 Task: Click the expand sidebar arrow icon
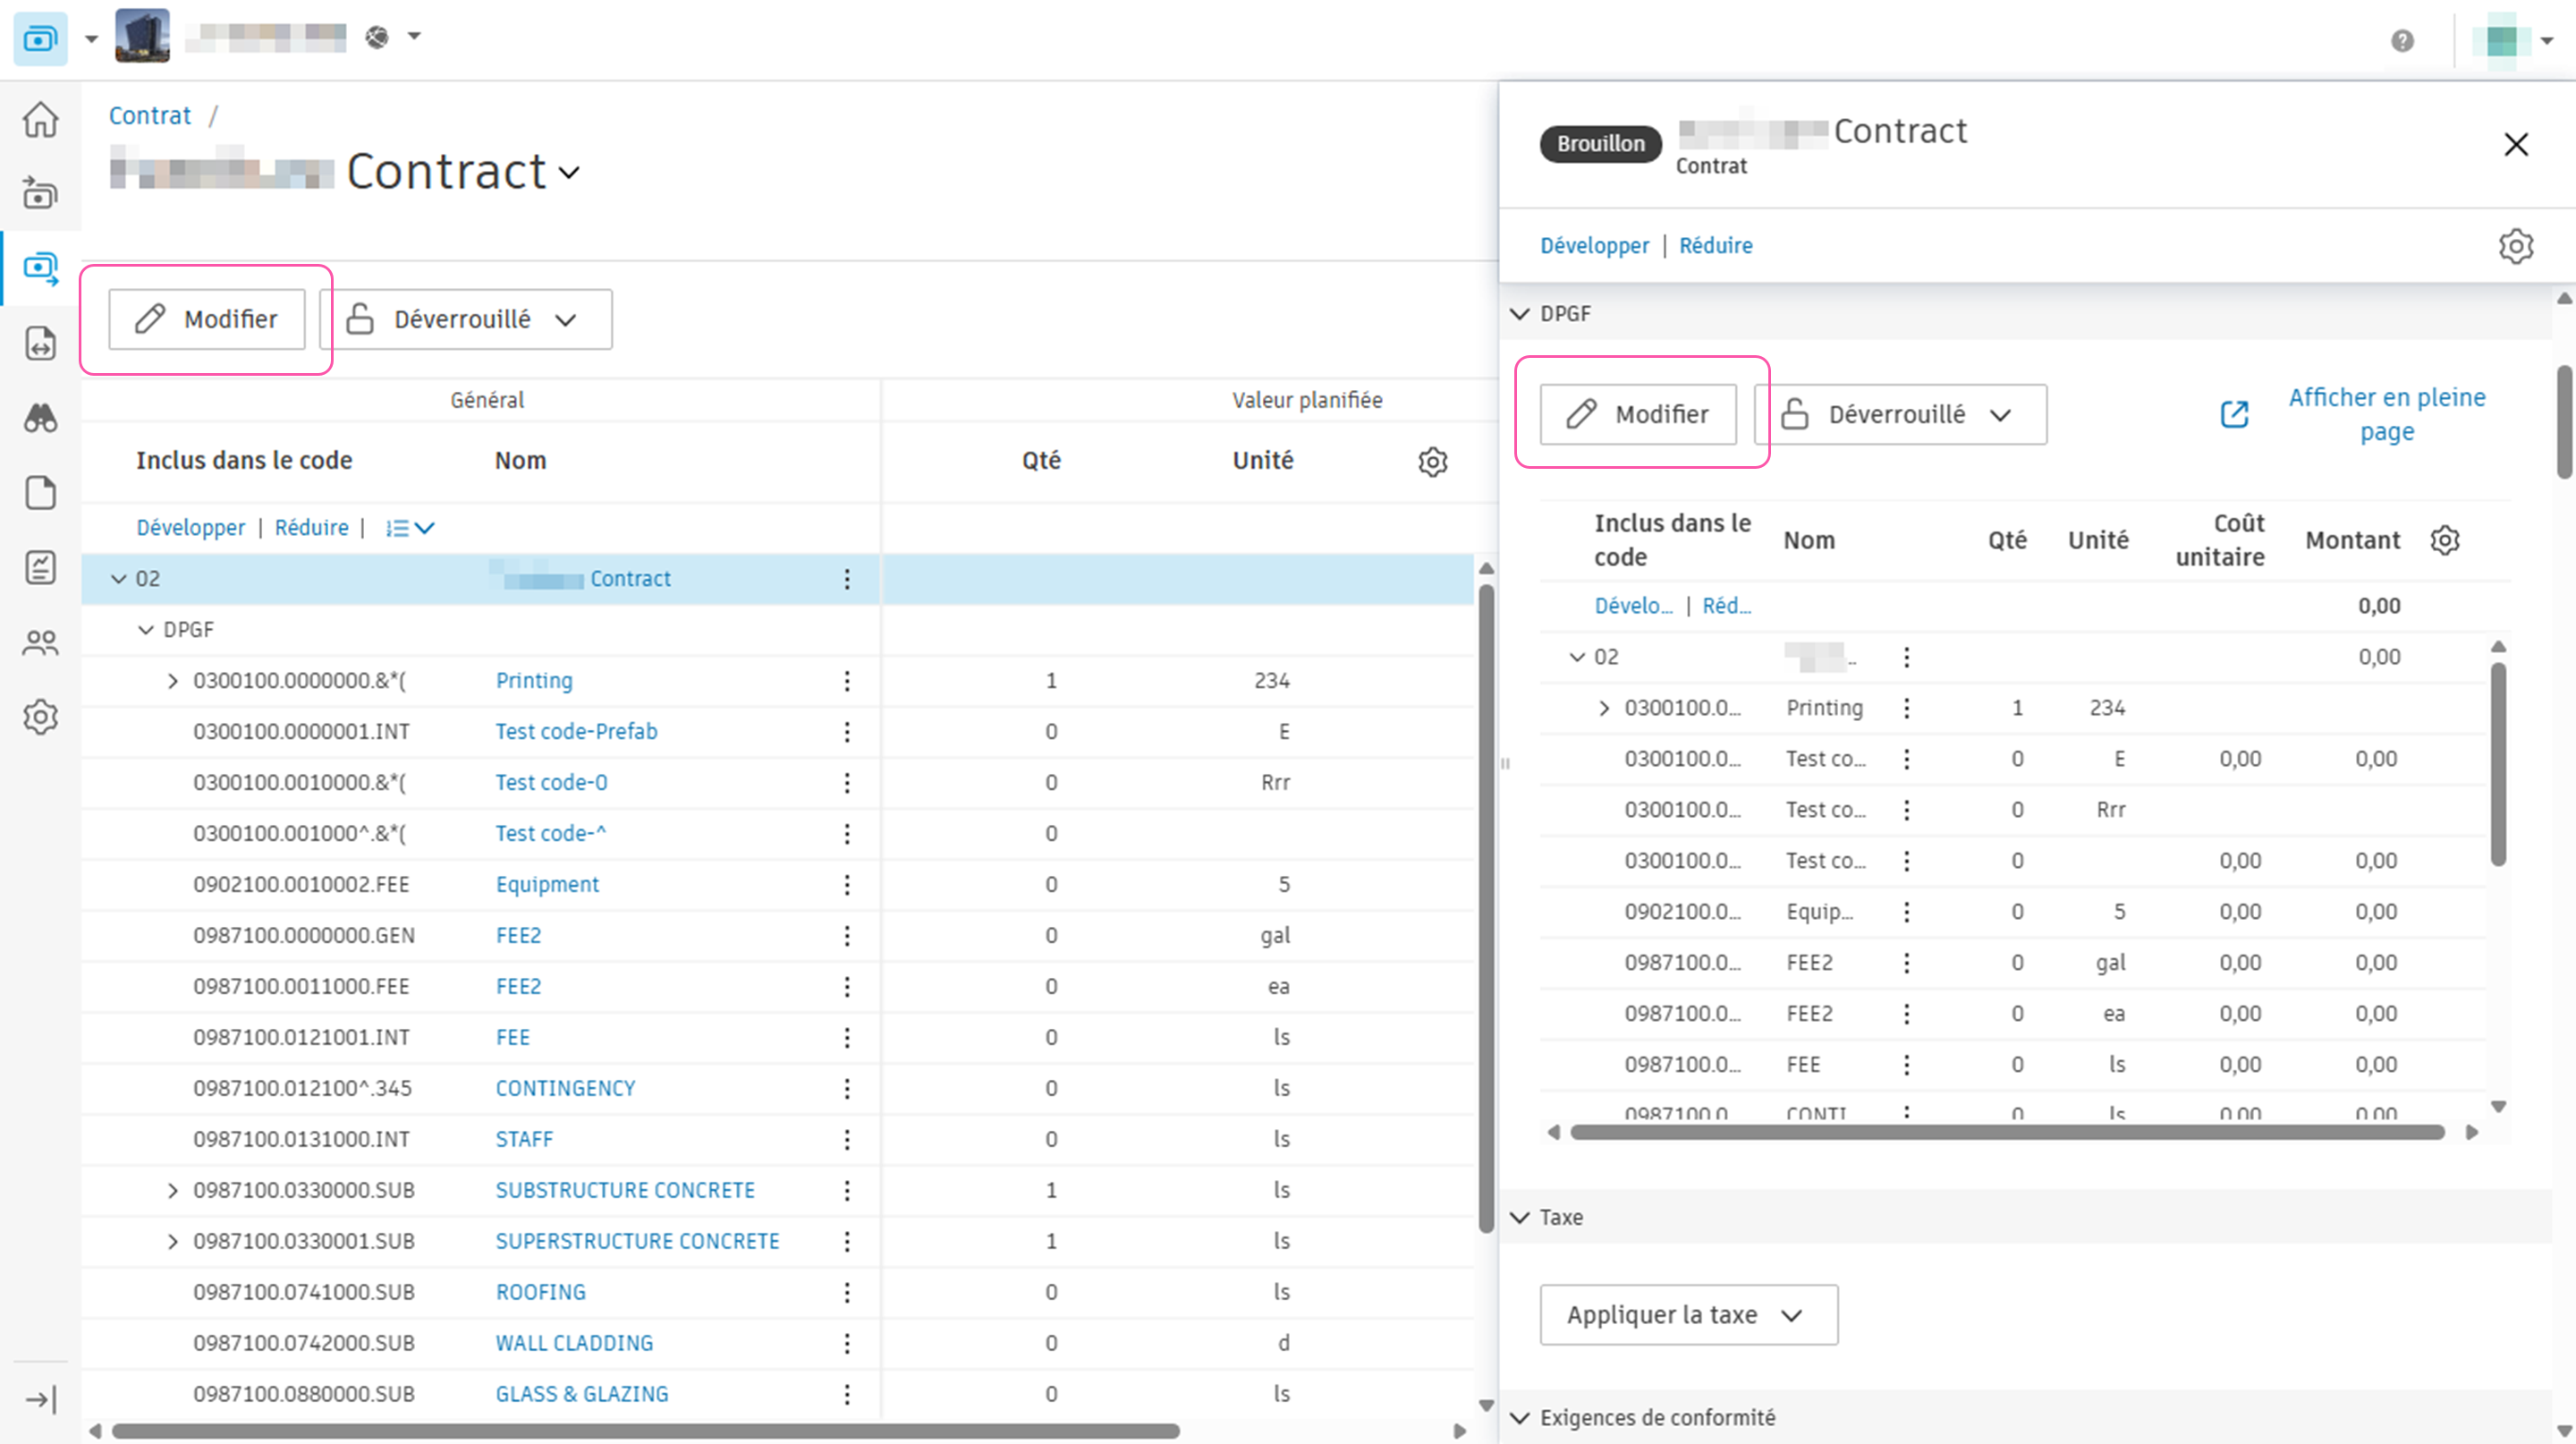pyautogui.click(x=40, y=1399)
